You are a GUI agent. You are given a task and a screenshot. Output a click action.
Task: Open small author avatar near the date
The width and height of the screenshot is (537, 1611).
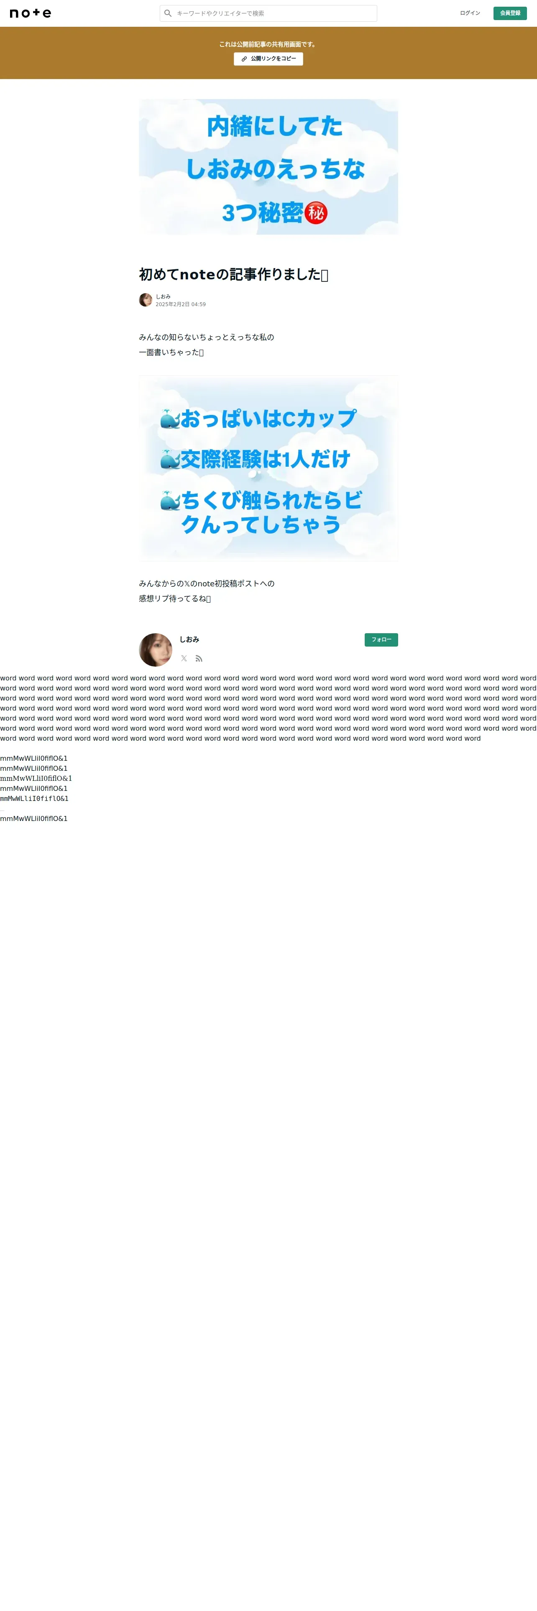pyautogui.click(x=146, y=300)
